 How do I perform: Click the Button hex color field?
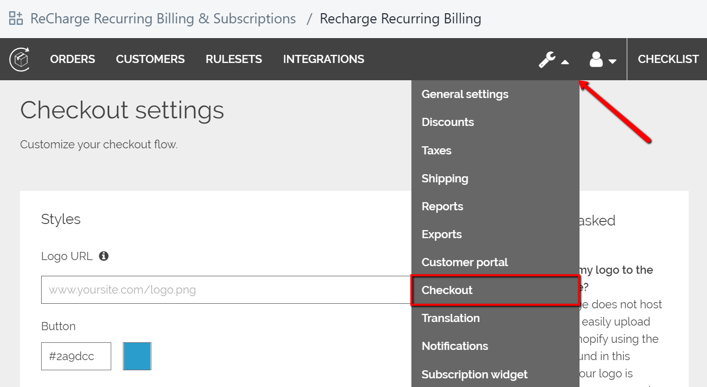coord(76,356)
